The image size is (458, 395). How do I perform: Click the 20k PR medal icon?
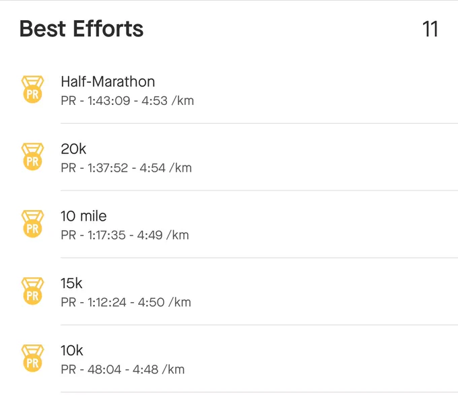point(32,157)
